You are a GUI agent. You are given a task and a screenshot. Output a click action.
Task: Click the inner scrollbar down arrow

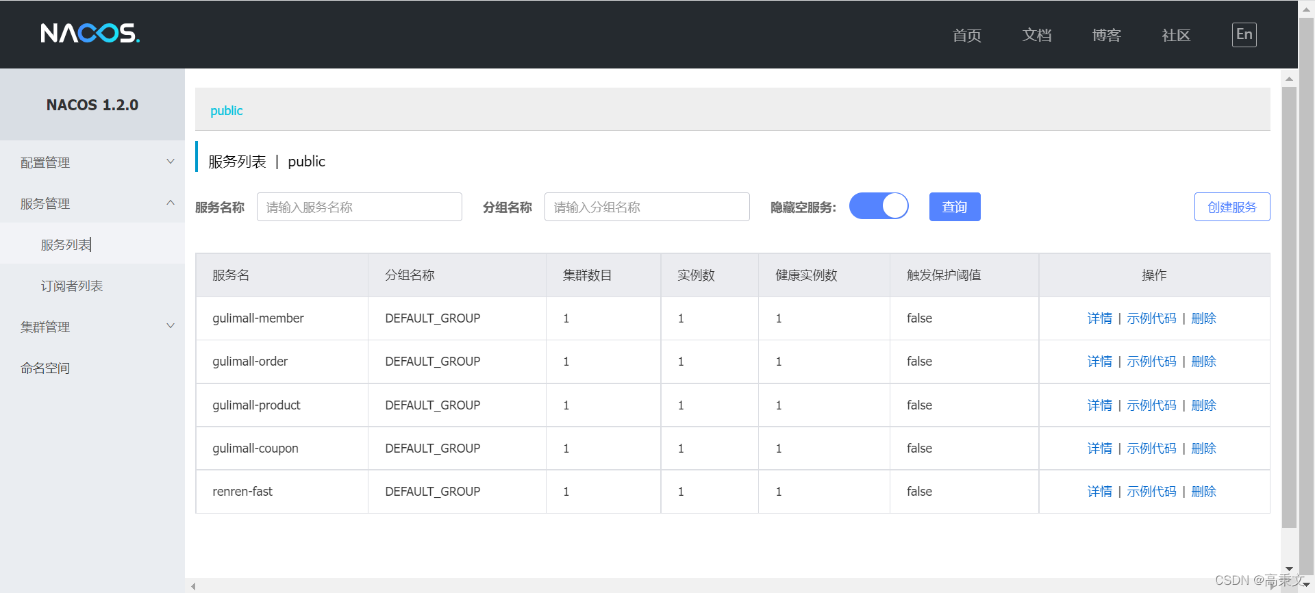click(x=1289, y=569)
